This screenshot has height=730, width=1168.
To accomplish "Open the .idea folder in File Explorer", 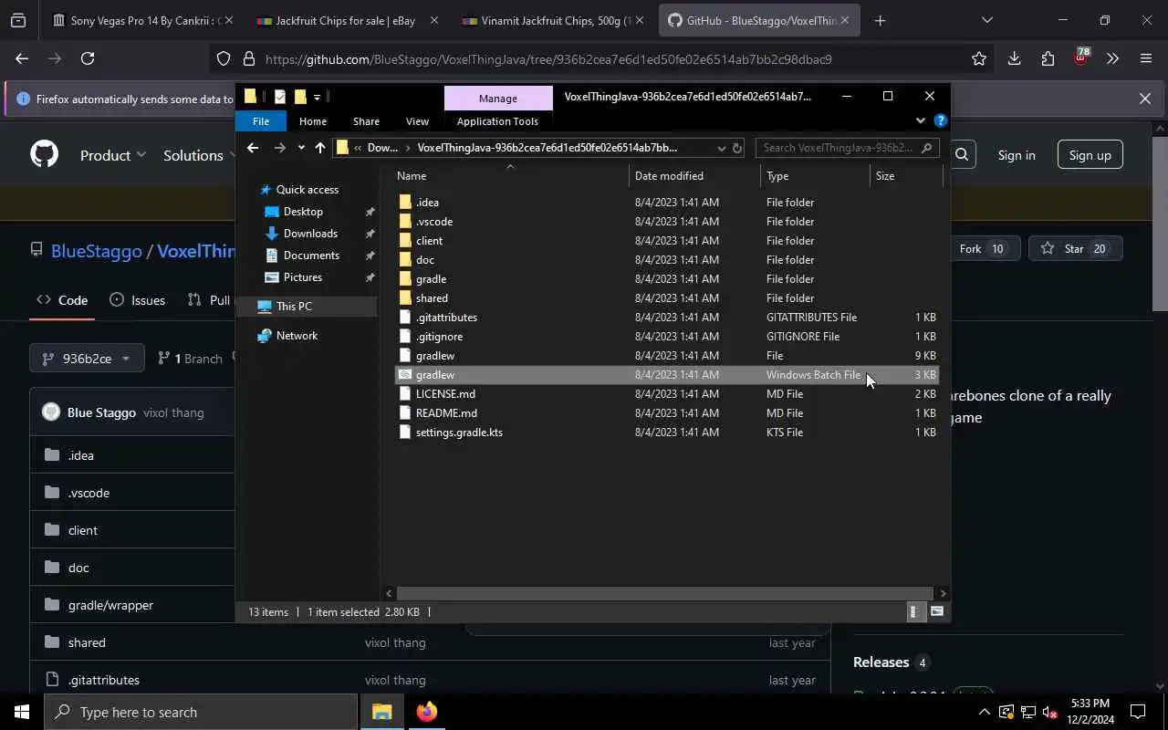I will click(427, 203).
